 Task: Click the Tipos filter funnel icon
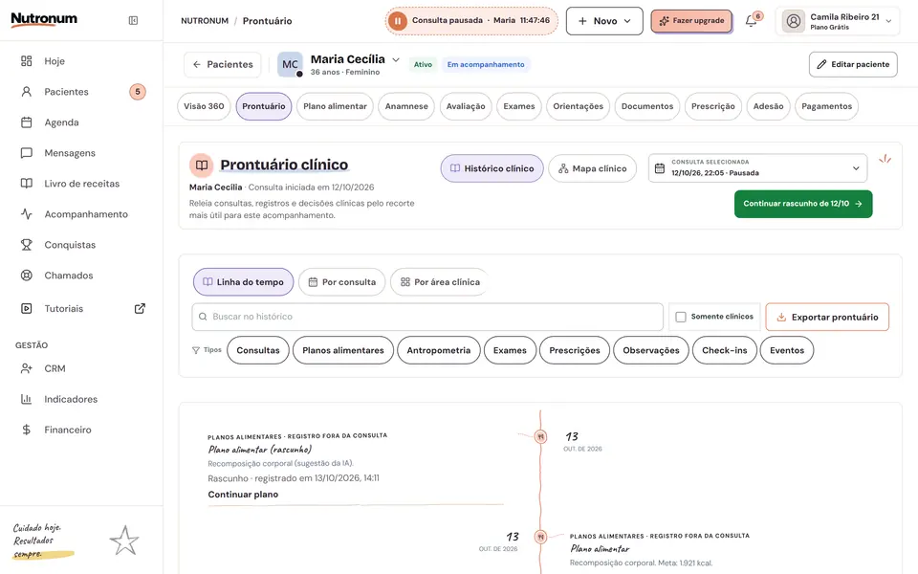click(x=195, y=350)
